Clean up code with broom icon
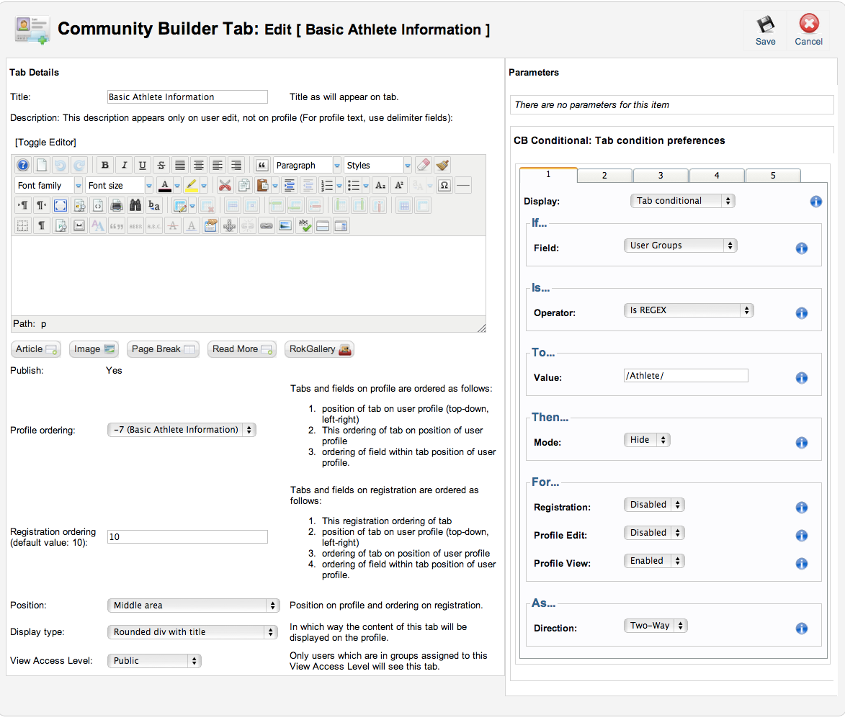Screen dimensions: 845x720 coord(442,165)
